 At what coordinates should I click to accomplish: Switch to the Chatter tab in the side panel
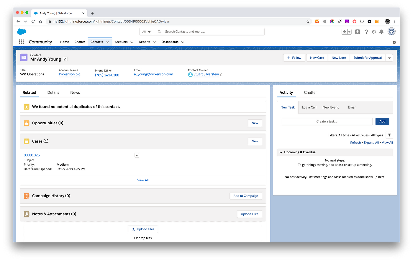coord(310,92)
